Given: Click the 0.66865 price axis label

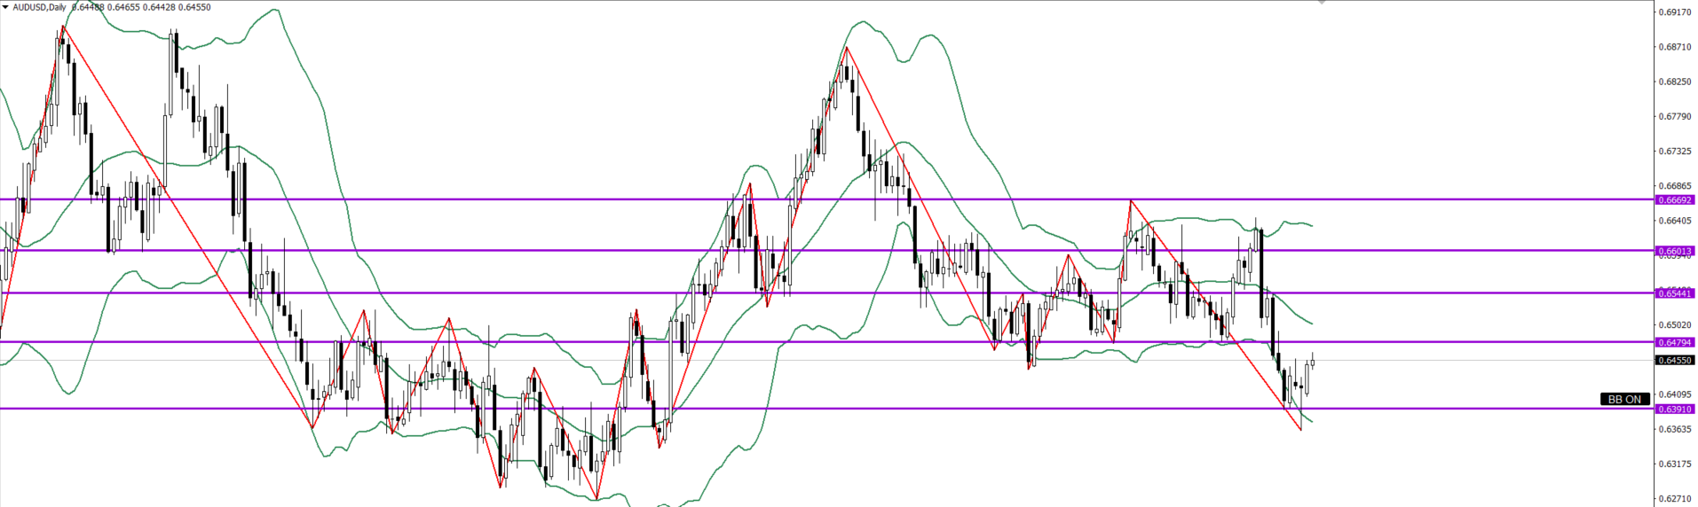Looking at the screenshot, I should click(x=1673, y=186).
